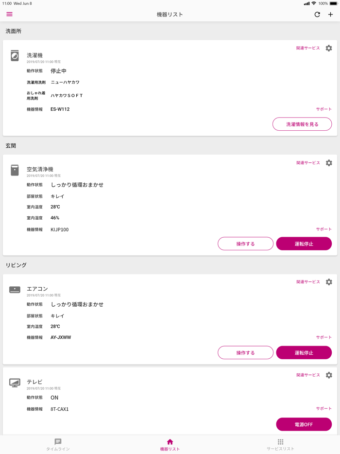Image resolution: width=340 pixels, height=454 pixels.
Task: Tap the refresh icon in header
Action: (x=317, y=15)
